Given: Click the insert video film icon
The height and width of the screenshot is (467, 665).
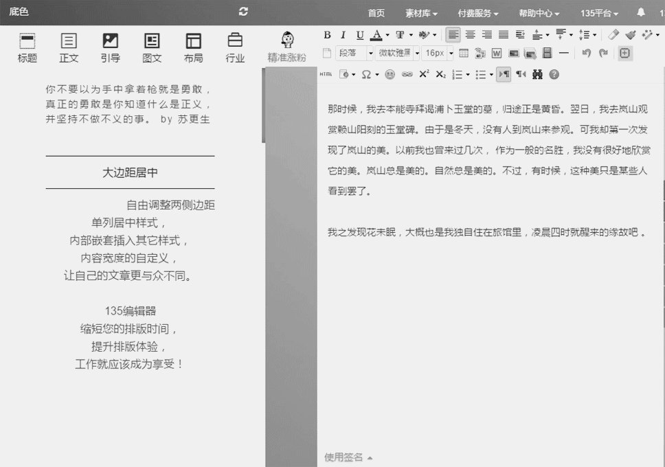Looking at the screenshot, I should [547, 53].
